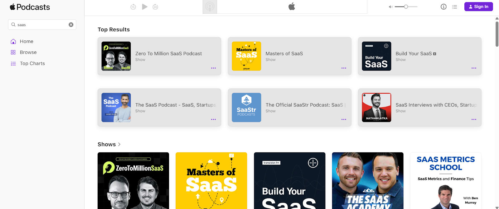The image size is (499, 209).
Task: Click The SaaS Podcast result artwork
Action: 116,108
